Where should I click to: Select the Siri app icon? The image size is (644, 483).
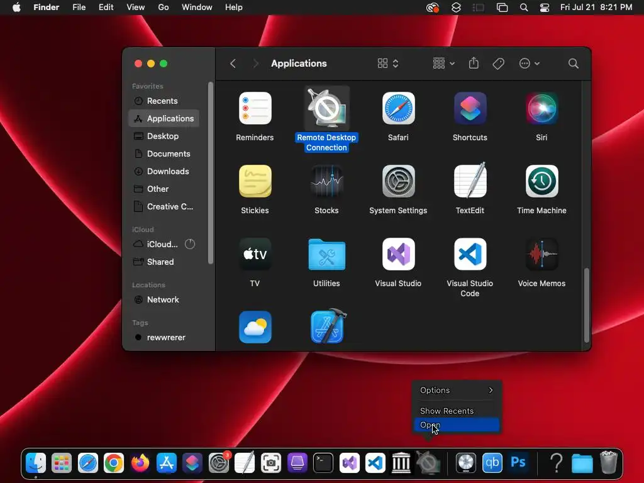(541, 108)
